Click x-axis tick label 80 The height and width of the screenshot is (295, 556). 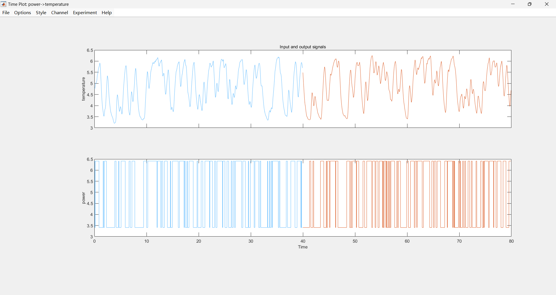[511, 241]
